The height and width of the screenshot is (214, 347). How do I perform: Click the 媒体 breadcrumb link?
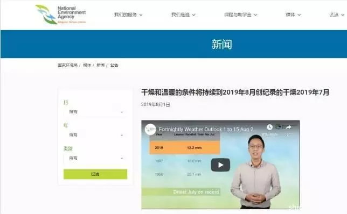87,65
